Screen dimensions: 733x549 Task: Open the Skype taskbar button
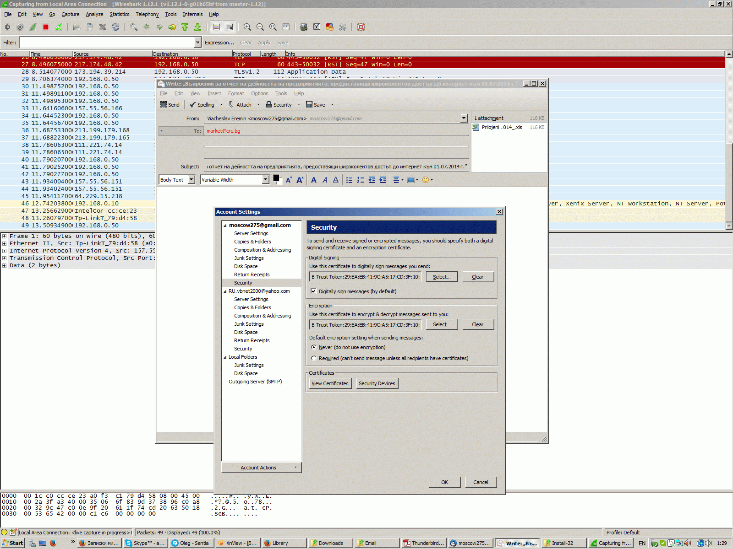click(145, 543)
